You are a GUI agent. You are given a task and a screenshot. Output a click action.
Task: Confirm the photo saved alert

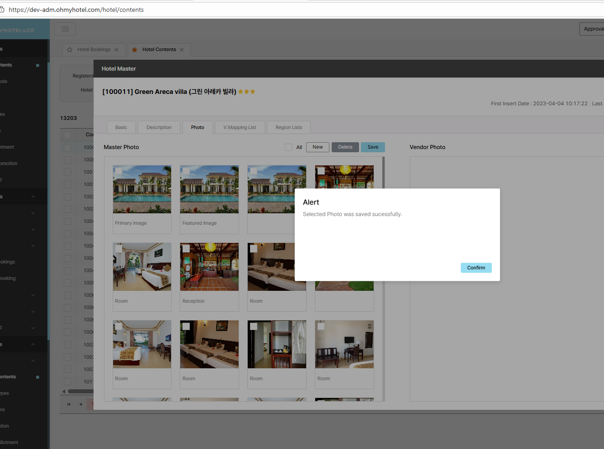(476, 268)
